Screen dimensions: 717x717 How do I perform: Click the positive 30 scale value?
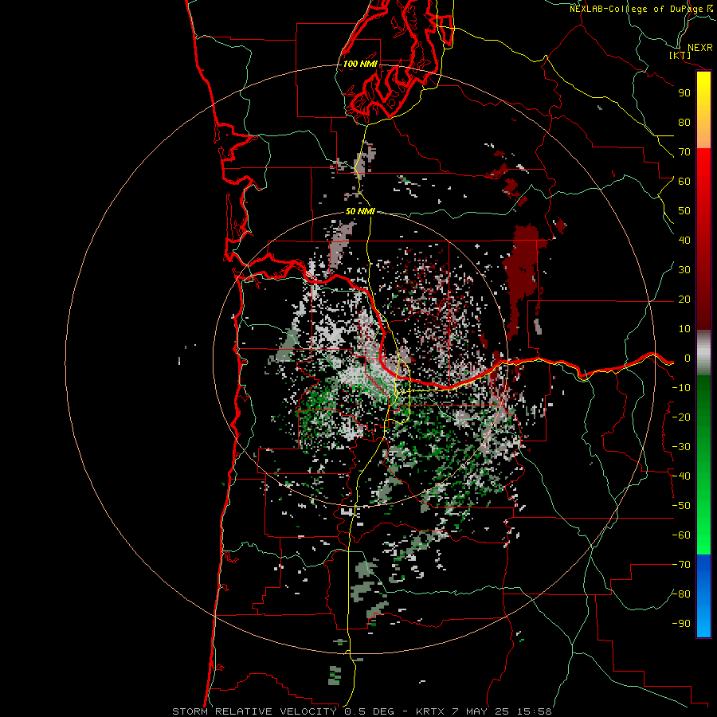pyautogui.click(x=684, y=270)
